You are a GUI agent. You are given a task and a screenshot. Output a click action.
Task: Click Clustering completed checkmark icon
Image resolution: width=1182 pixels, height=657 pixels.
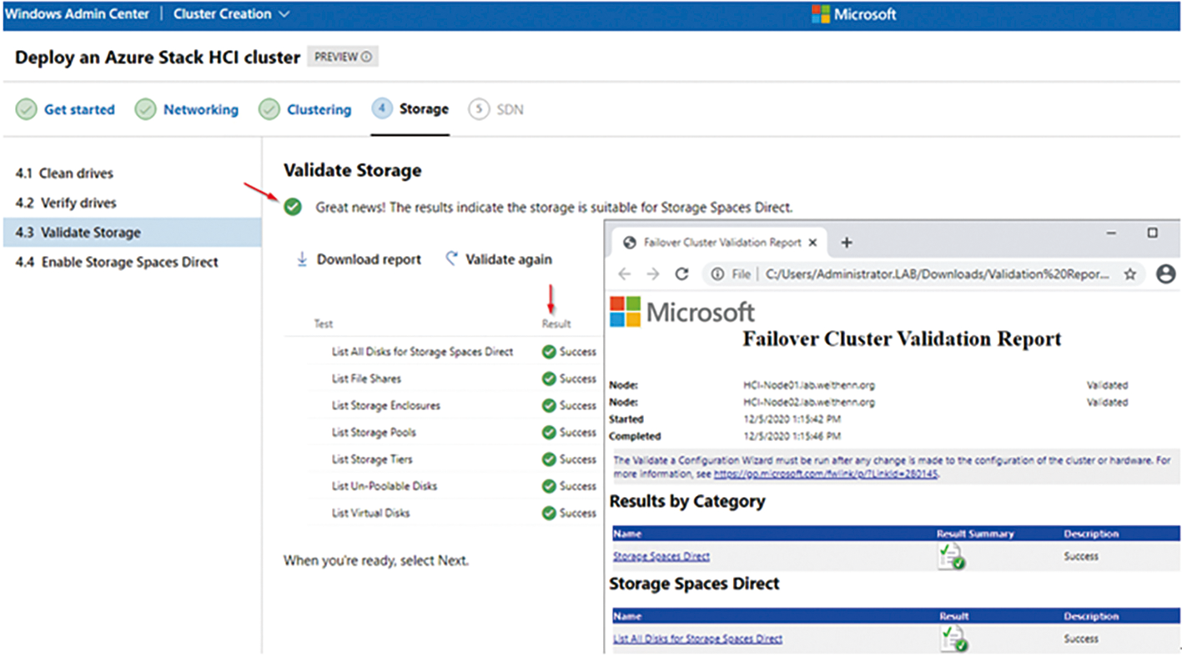(x=269, y=109)
